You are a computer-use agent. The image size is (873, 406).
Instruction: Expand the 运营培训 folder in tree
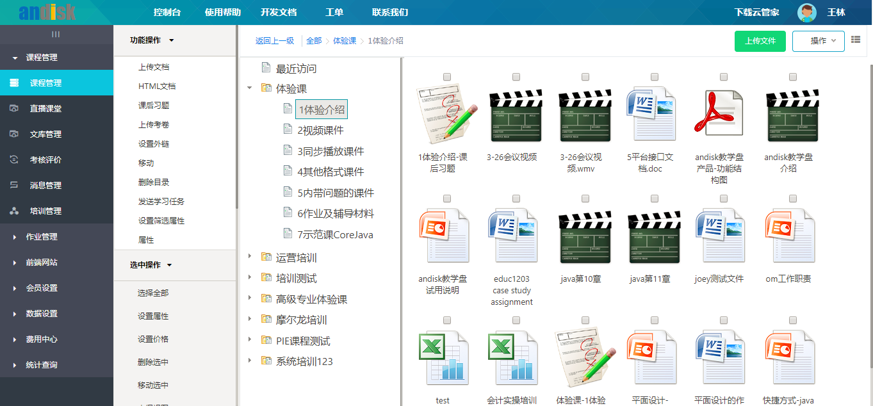point(250,257)
